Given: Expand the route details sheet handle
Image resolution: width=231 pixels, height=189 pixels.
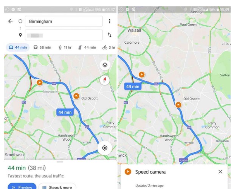Looking at the screenshot, I should (x=60, y=162).
